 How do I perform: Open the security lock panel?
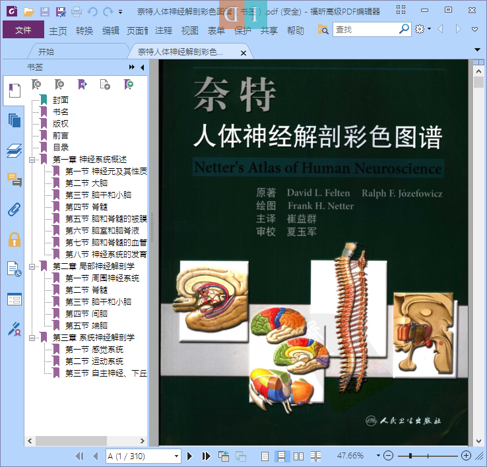[15, 239]
